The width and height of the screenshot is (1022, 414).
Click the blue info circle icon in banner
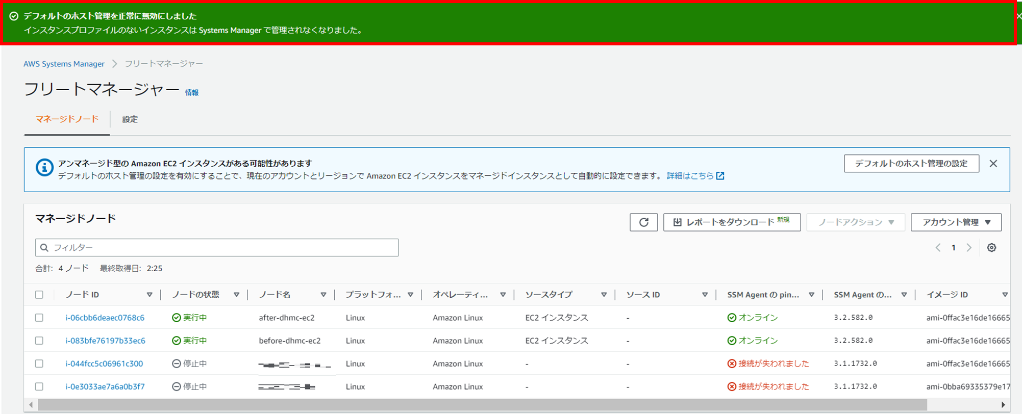tap(44, 167)
